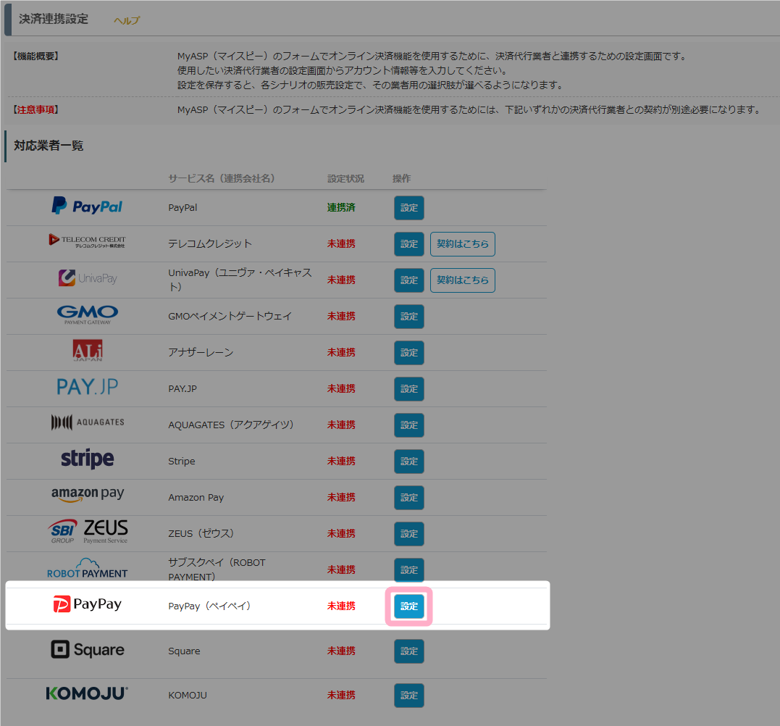780x726 pixels.
Task: Click the PayPay logo
Action: pyautogui.click(x=87, y=604)
